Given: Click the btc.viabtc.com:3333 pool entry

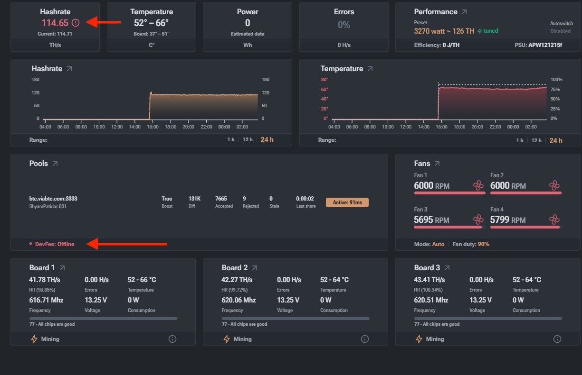Looking at the screenshot, I should click(x=53, y=199).
